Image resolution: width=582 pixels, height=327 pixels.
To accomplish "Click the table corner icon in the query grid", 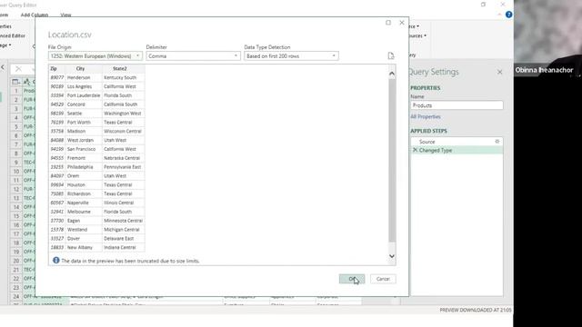I will [16, 82].
